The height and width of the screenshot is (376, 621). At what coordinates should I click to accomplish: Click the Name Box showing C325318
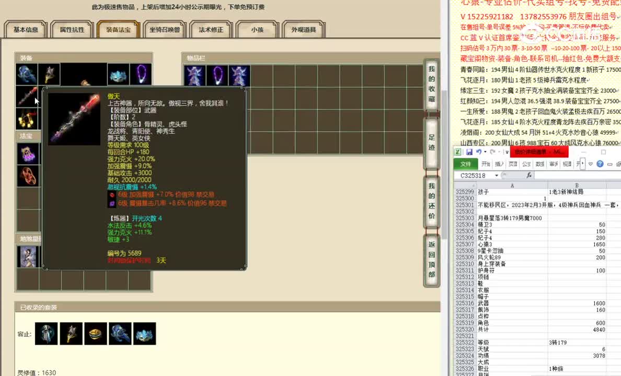pos(473,175)
